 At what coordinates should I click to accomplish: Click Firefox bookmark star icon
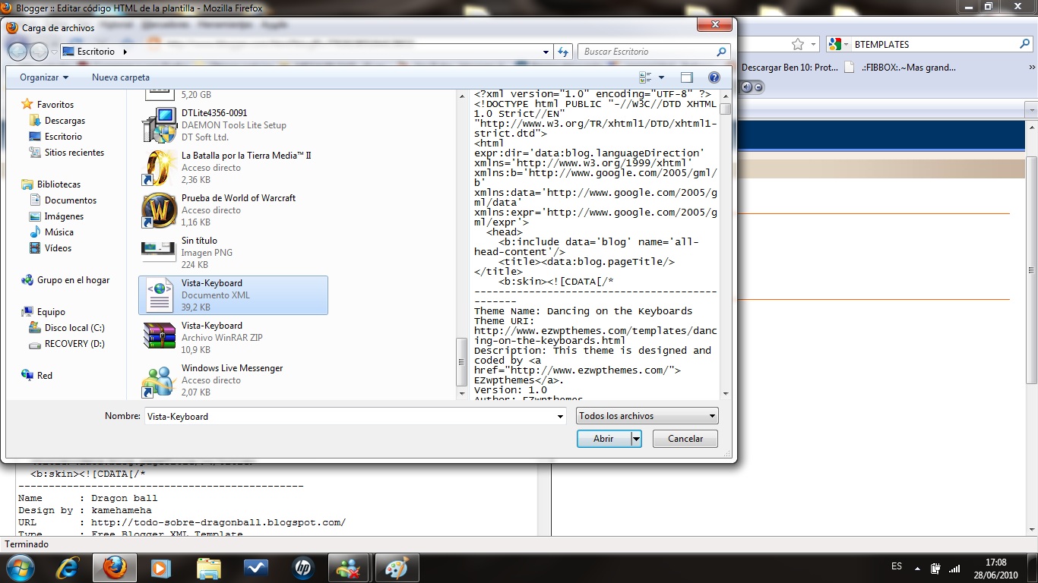tap(797, 44)
